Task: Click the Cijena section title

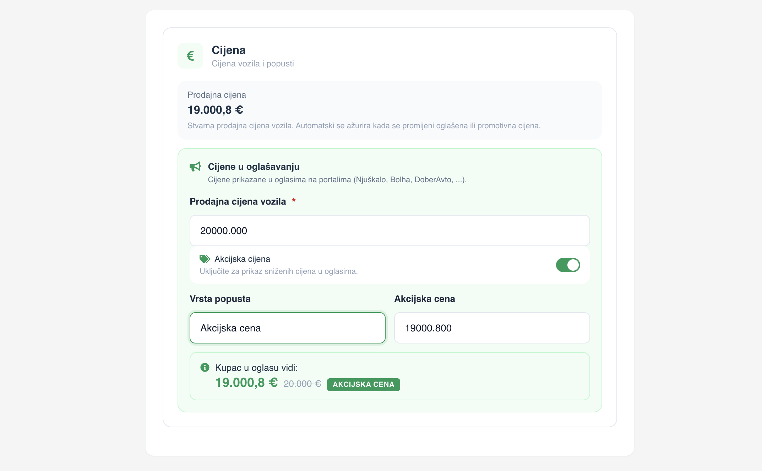Action: coord(229,50)
